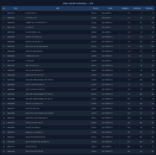
Task: Click line code G20115
Action: click(94, 127)
